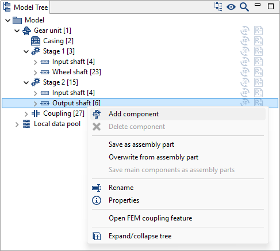Open the report icon for Wheel shaft row
The width and height of the screenshot is (280, 251).
[258, 72]
